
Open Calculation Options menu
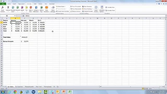click(x=102, y=9)
